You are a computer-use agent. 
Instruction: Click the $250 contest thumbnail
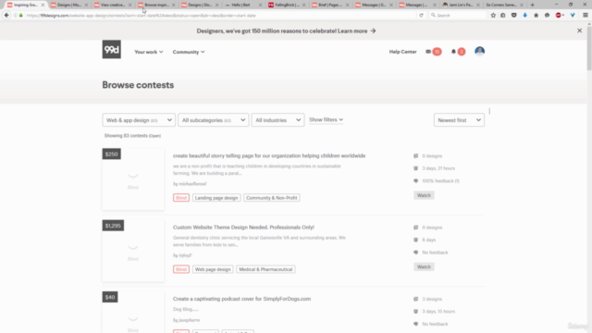(x=133, y=179)
